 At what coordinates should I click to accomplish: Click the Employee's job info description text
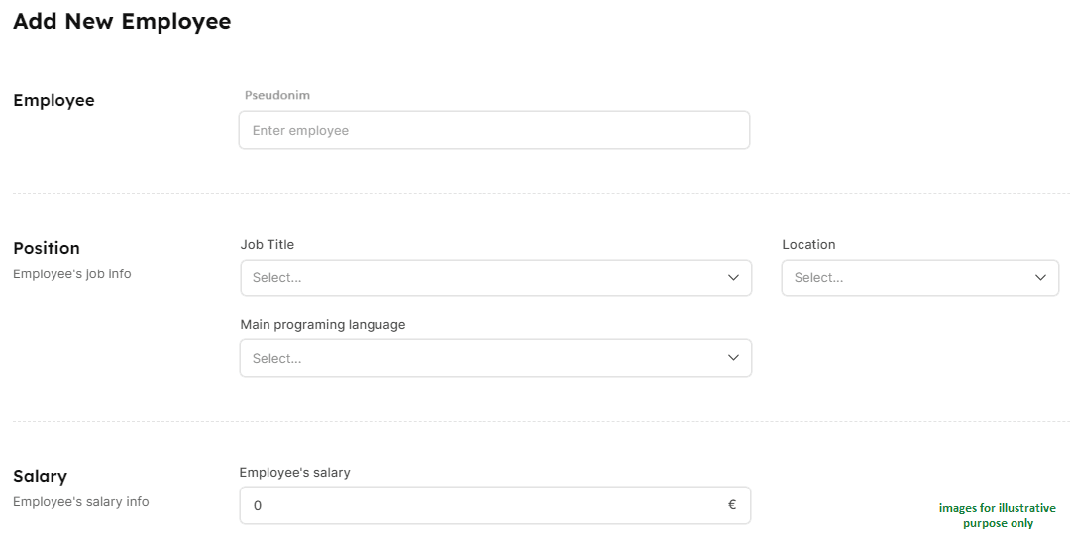(x=72, y=274)
